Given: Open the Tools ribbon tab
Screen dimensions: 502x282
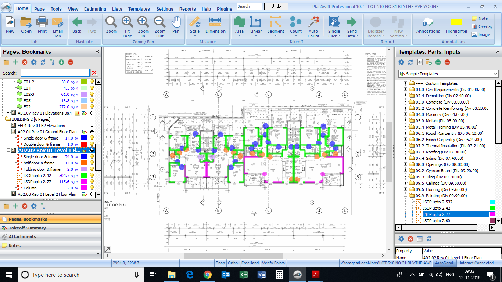Looking at the screenshot, I should coord(56,9).
